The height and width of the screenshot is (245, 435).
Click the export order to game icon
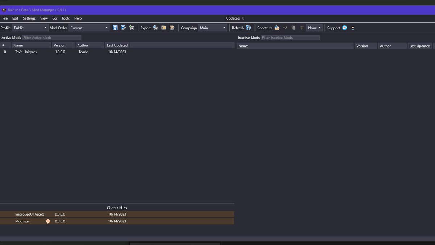point(156,28)
